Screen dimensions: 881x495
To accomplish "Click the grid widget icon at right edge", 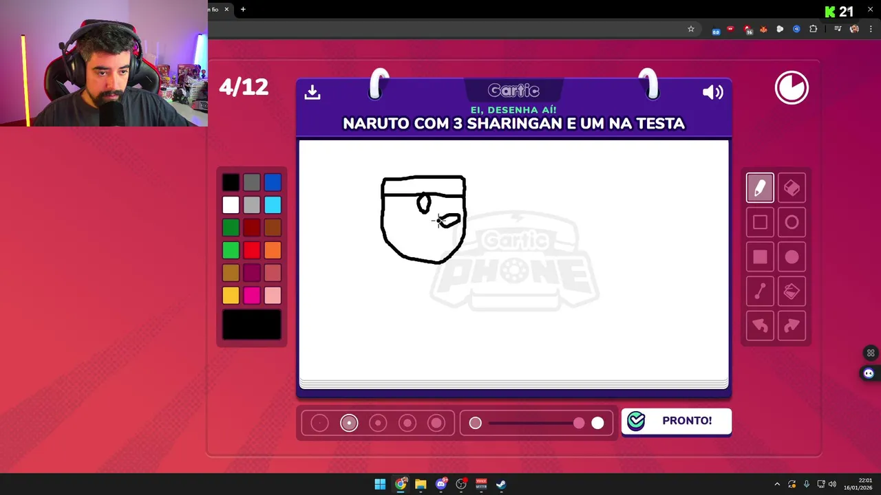I will tap(871, 353).
